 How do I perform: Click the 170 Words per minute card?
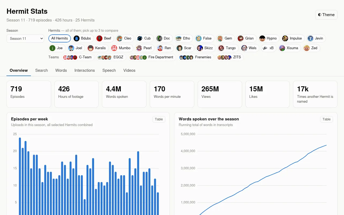click(x=172, y=94)
